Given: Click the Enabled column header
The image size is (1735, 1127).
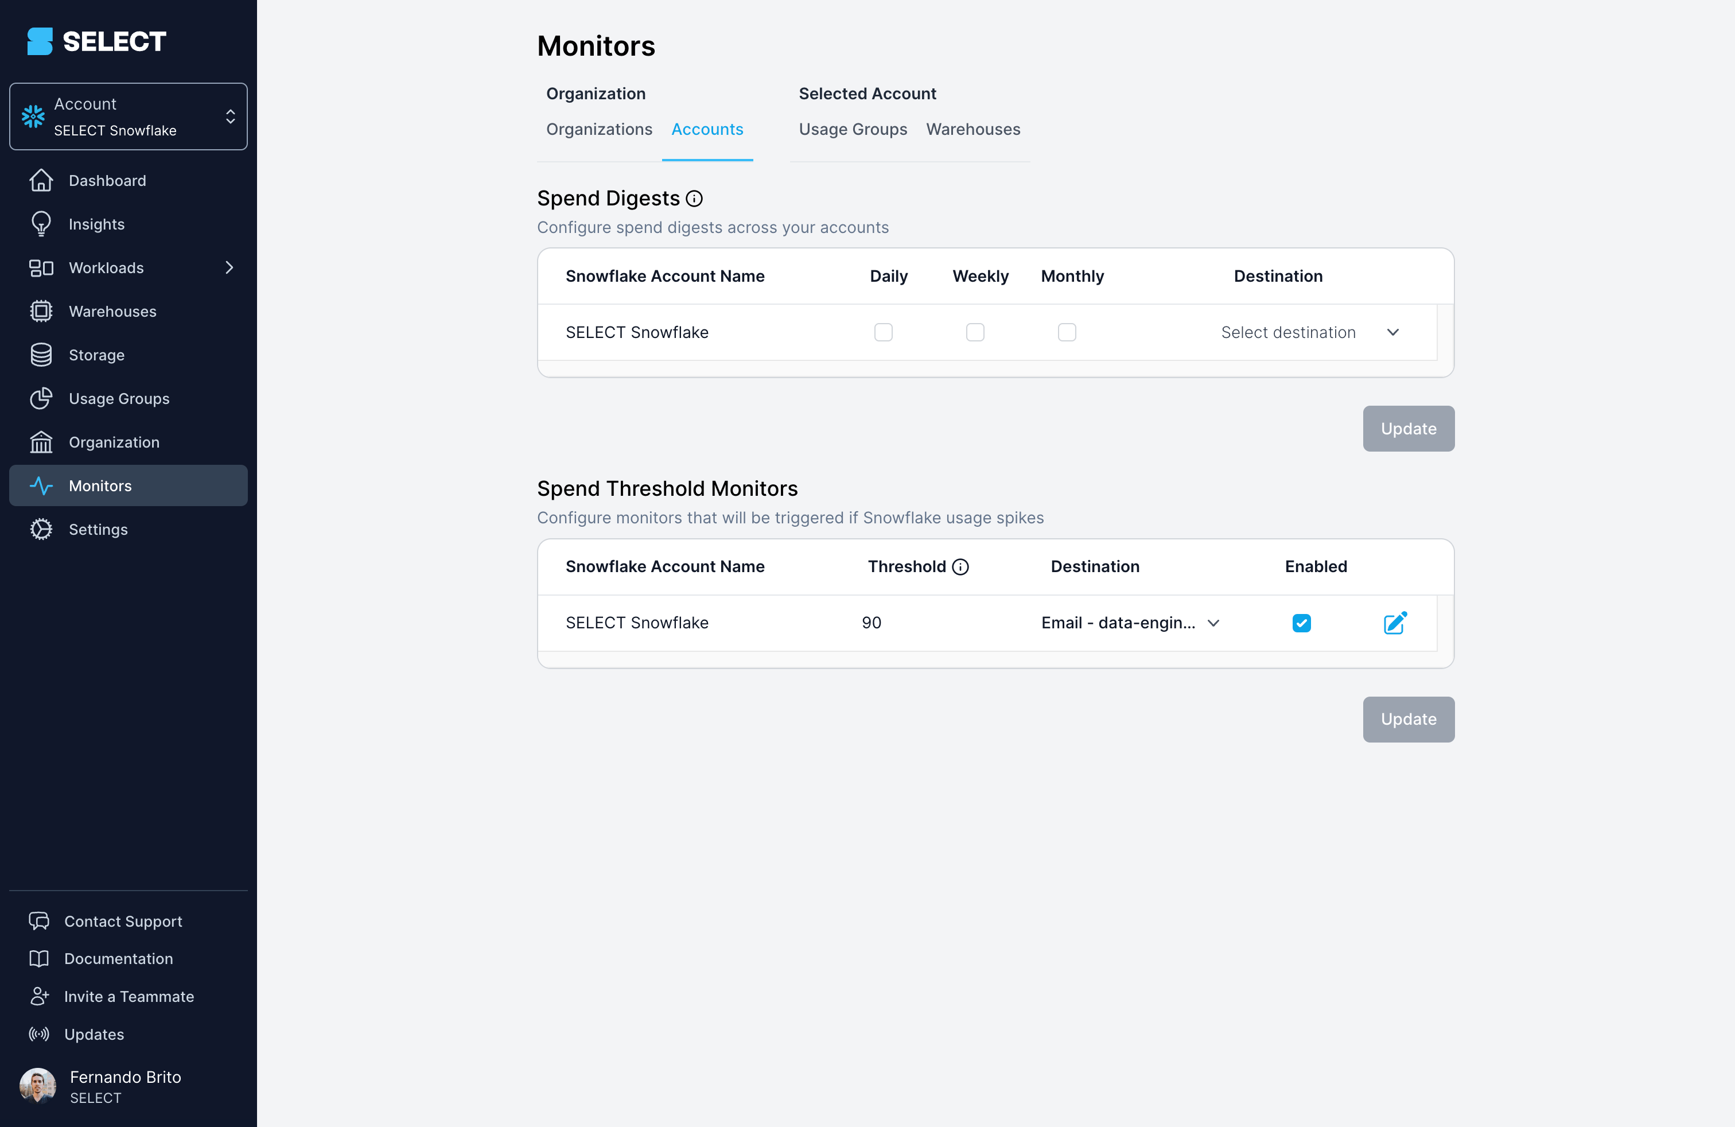Looking at the screenshot, I should [1316, 566].
